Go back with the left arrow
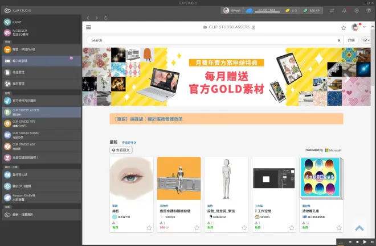Viewport: 376px width, 246px height. click(x=88, y=18)
